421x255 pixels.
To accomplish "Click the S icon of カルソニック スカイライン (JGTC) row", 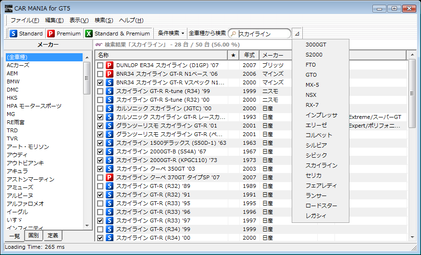I will tap(109, 108).
